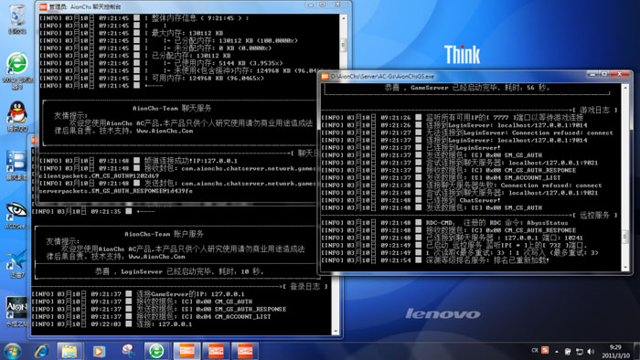Open the AionChsGS.exe console window system menu icon
The width and height of the screenshot is (640, 360).
click(325, 76)
